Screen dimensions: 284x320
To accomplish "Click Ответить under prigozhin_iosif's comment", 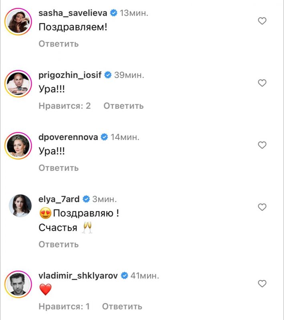I will (x=124, y=106).
